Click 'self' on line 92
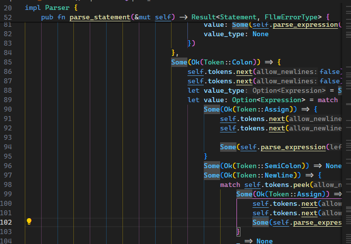 coord(228,128)
